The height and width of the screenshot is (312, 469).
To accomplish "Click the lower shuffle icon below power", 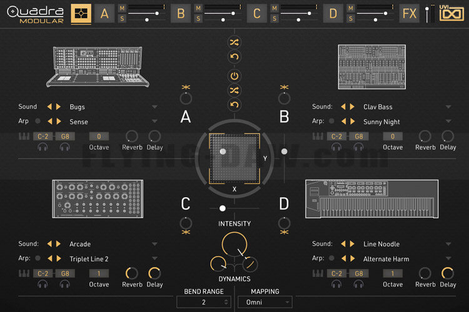I will pos(234,90).
